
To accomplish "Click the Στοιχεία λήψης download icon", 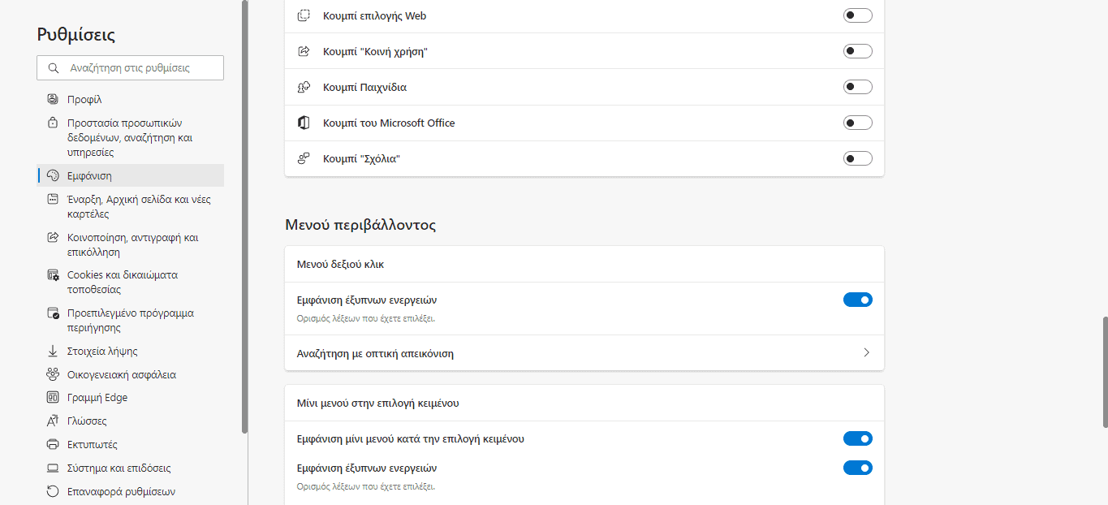I will click(x=53, y=352).
